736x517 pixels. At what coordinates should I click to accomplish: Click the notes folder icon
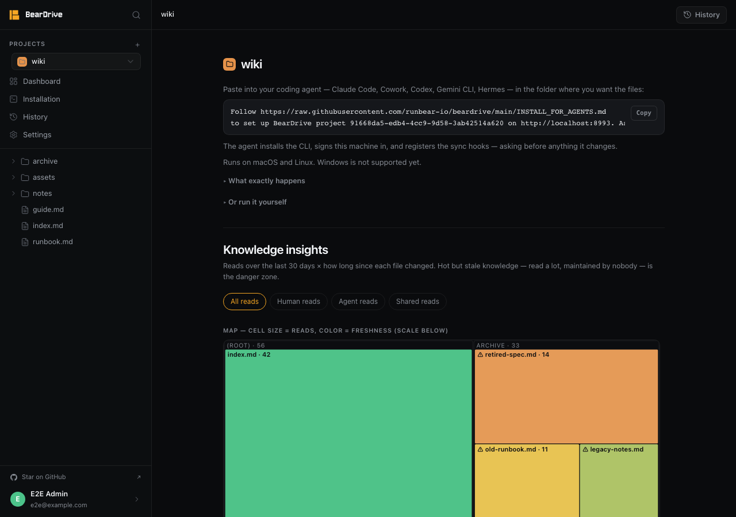(x=25, y=194)
